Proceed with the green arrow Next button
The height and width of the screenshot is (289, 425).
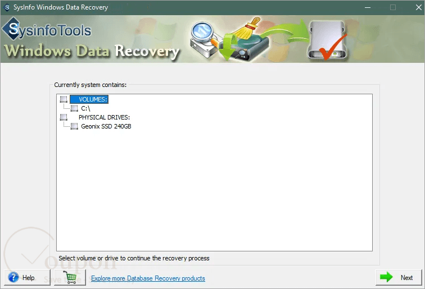[x=399, y=277]
